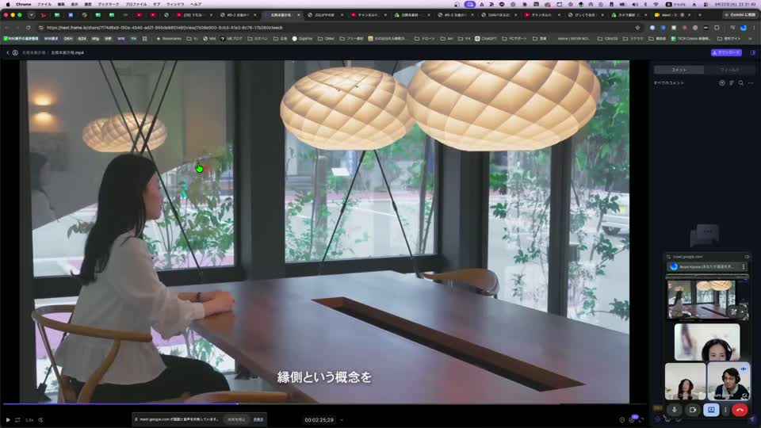Open the Chrome tab search dropdown arrow

[31, 15]
